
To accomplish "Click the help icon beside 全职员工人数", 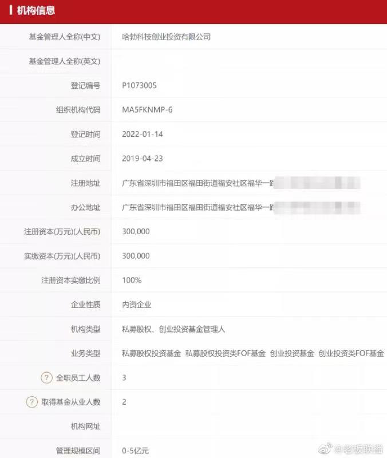I will (x=46, y=378).
